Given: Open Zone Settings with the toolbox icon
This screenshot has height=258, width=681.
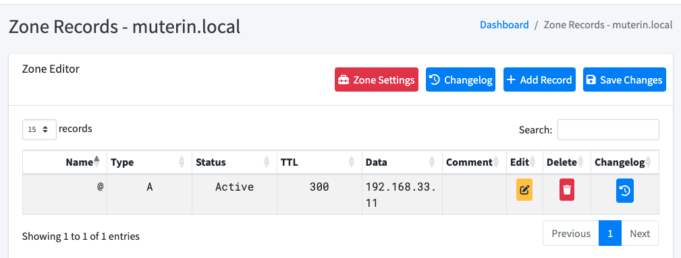Looking at the screenshot, I should pyautogui.click(x=377, y=79).
